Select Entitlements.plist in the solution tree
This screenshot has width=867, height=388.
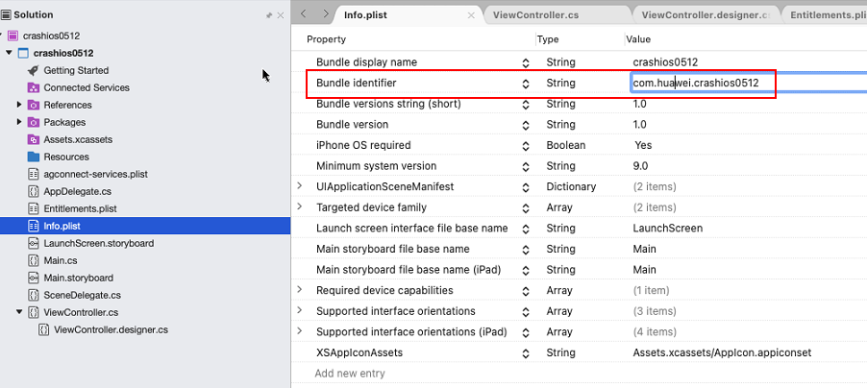[x=80, y=208]
